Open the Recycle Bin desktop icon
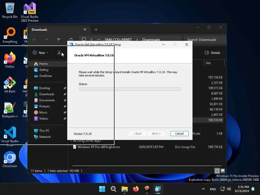 [10, 11]
